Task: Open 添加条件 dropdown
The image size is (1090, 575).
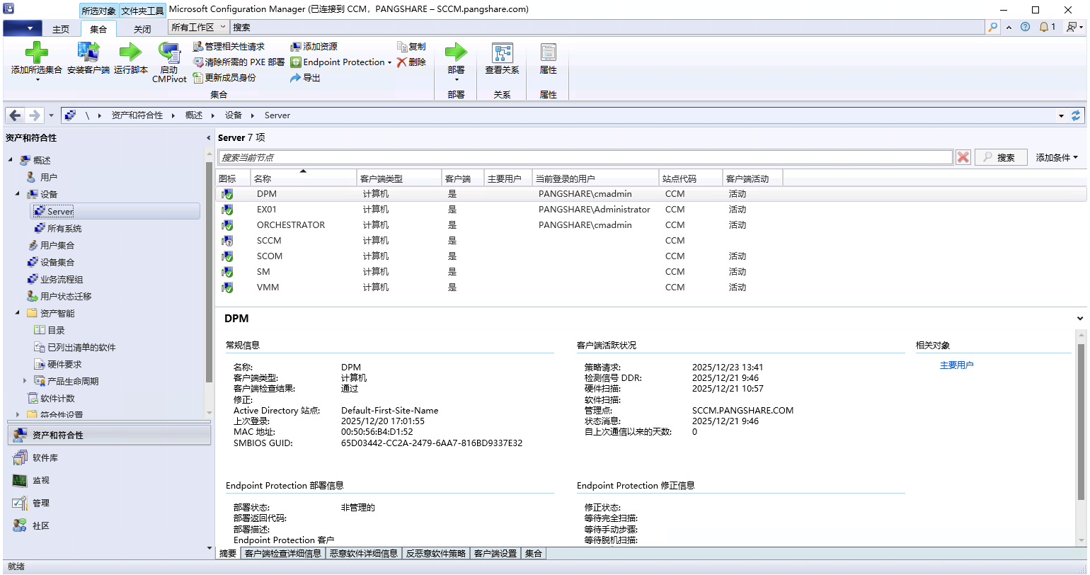Action: tap(1057, 157)
